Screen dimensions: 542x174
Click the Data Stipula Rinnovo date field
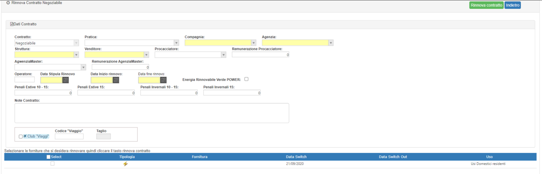pos(51,80)
